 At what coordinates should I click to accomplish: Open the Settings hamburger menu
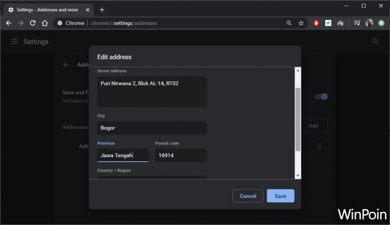point(14,42)
